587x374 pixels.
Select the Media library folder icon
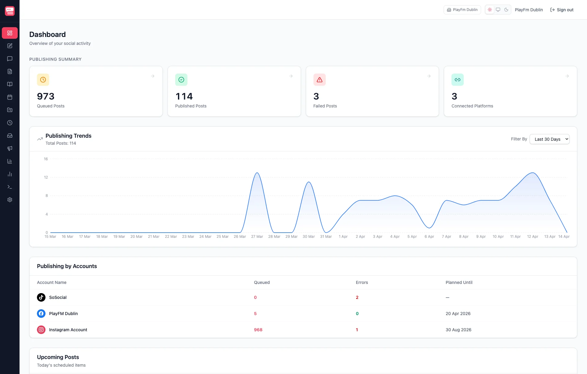[x=10, y=110]
